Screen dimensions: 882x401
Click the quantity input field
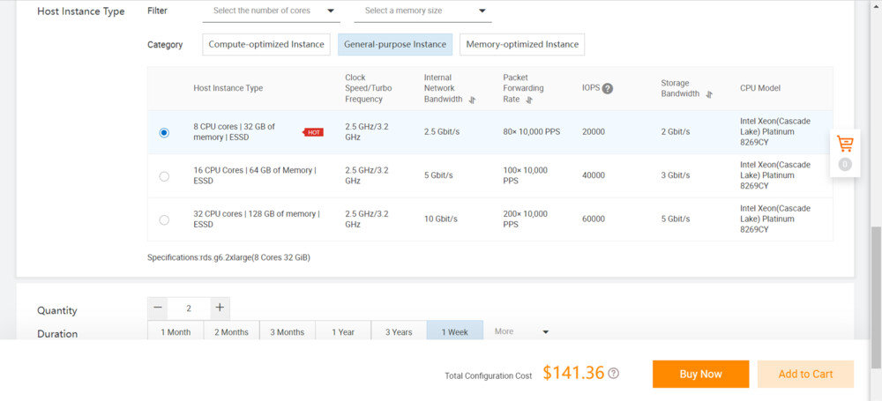(x=190, y=308)
